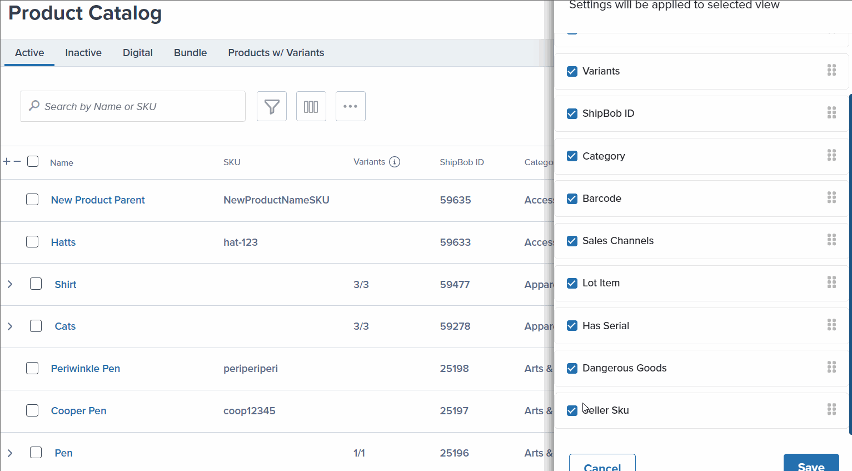Expand the Shirt product row

pos(10,284)
